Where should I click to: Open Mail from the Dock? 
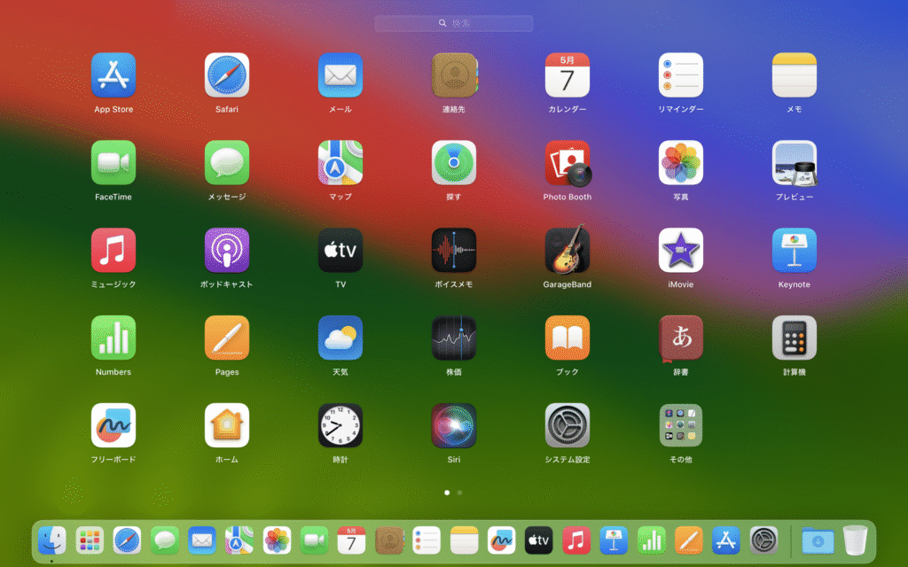point(202,540)
